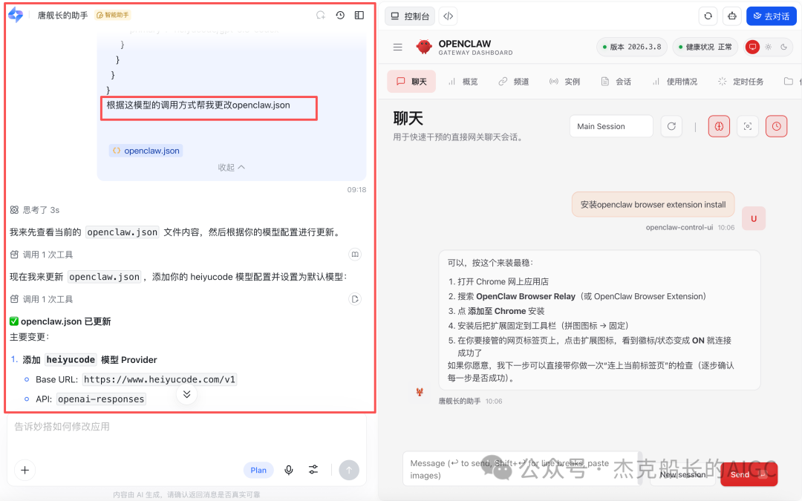Image resolution: width=802 pixels, height=501 pixels.
Task: Open the OpenClaw hamburger menu
Action: (398, 47)
